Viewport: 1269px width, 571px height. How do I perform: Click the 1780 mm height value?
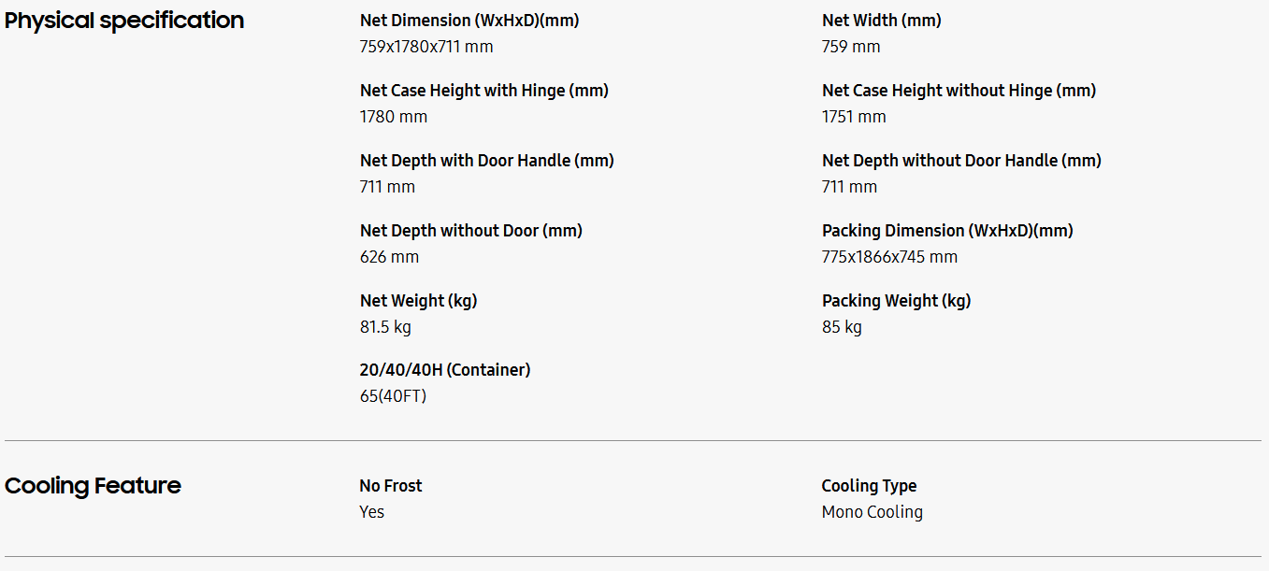(x=394, y=117)
